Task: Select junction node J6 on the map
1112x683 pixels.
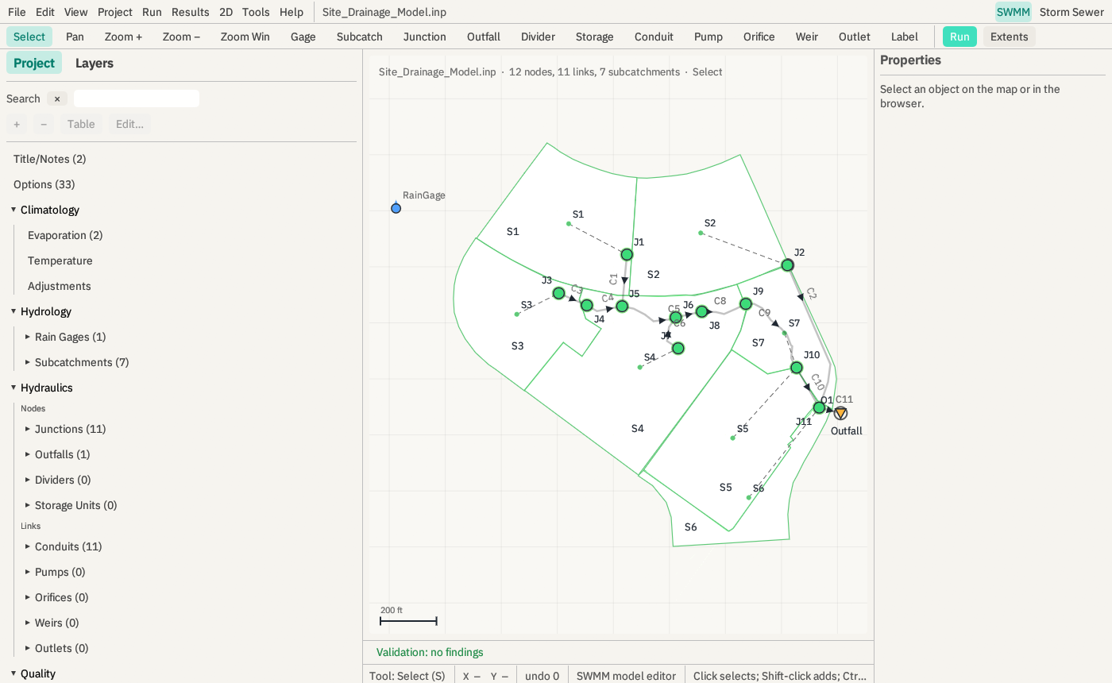Action: pyautogui.click(x=676, y=317)
